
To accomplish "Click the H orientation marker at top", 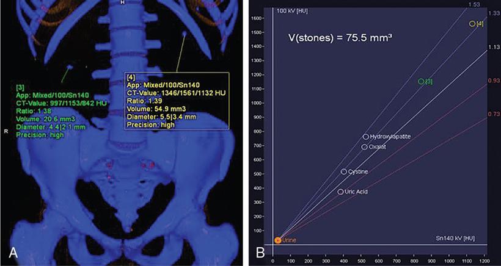I will [123, 3].
